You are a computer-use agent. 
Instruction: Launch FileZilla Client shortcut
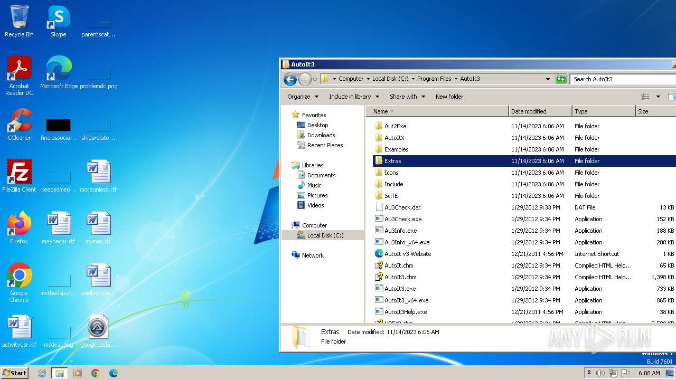19,176
